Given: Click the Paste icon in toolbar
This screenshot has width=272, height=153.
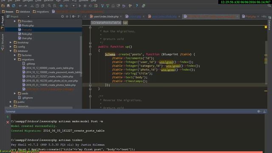Looking at the screenshot, I should coord(42,6).
